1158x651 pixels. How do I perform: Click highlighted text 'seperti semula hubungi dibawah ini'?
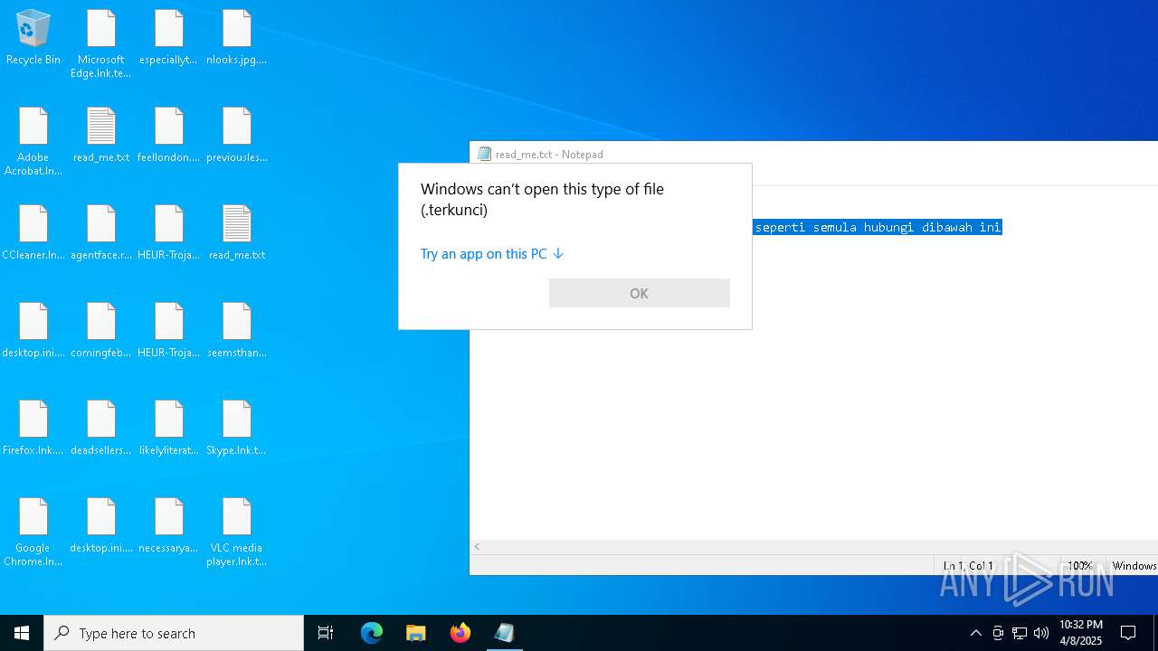pyautogui.click(x=878, y=227)
